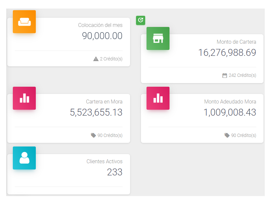Click the 16,276,988.69 portfolio amount
Image resolution: width=272 pixels, height=202 pixels.
227,53
